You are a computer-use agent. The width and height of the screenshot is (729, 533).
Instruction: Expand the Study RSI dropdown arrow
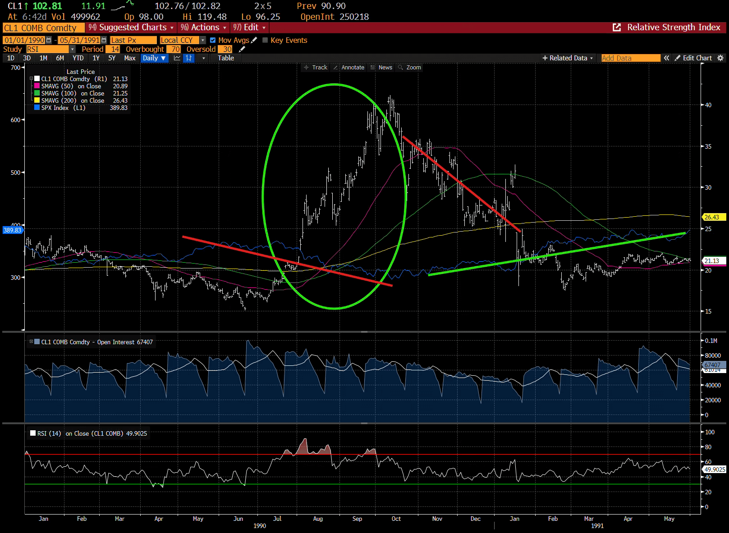tap(72, 49)
